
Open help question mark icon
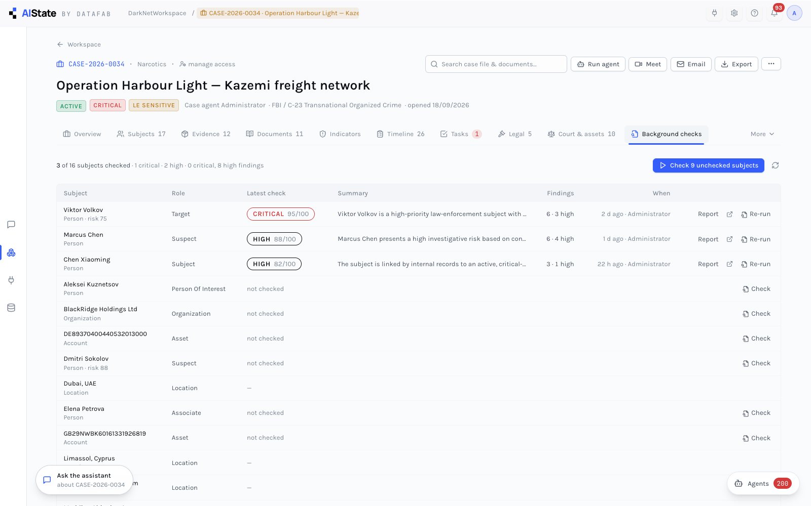(754, 13)
